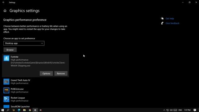Click the 7:37 PM clock
The height and width of the screenshot is (112, 199).
coord(187,110)
